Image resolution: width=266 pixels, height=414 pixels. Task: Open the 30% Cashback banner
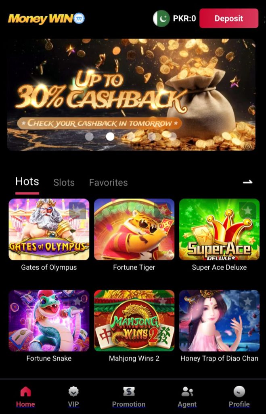pyautogui.click(x=131, y=95)
